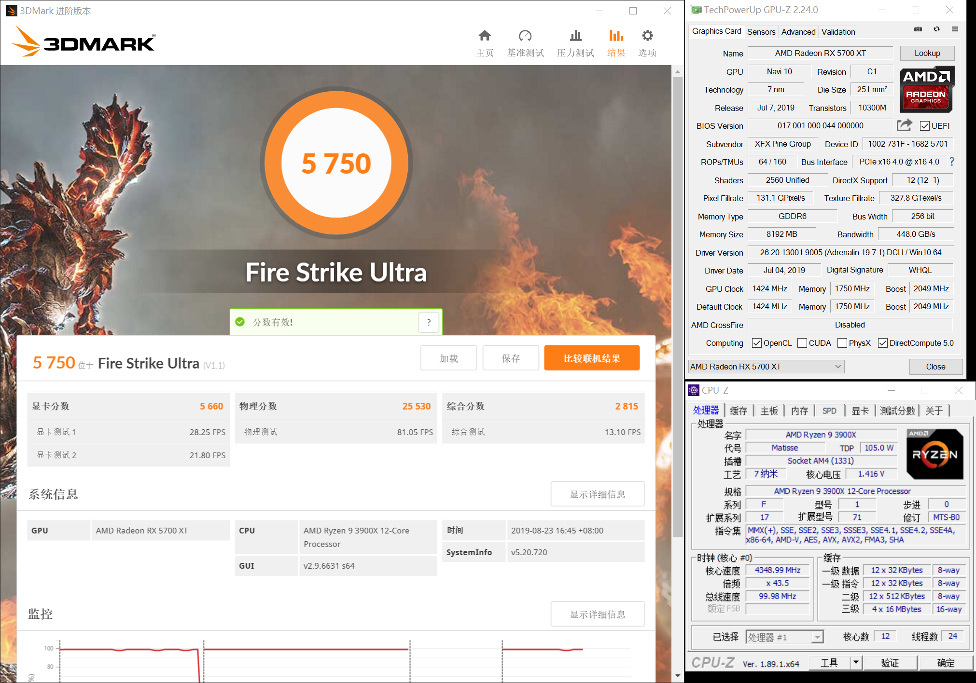Viewport: 976px width, 683px height.
Task: Click the GPU-Z screenshot camera icon
Action: 918,29
